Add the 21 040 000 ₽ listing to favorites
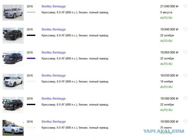 pos(185,6)
